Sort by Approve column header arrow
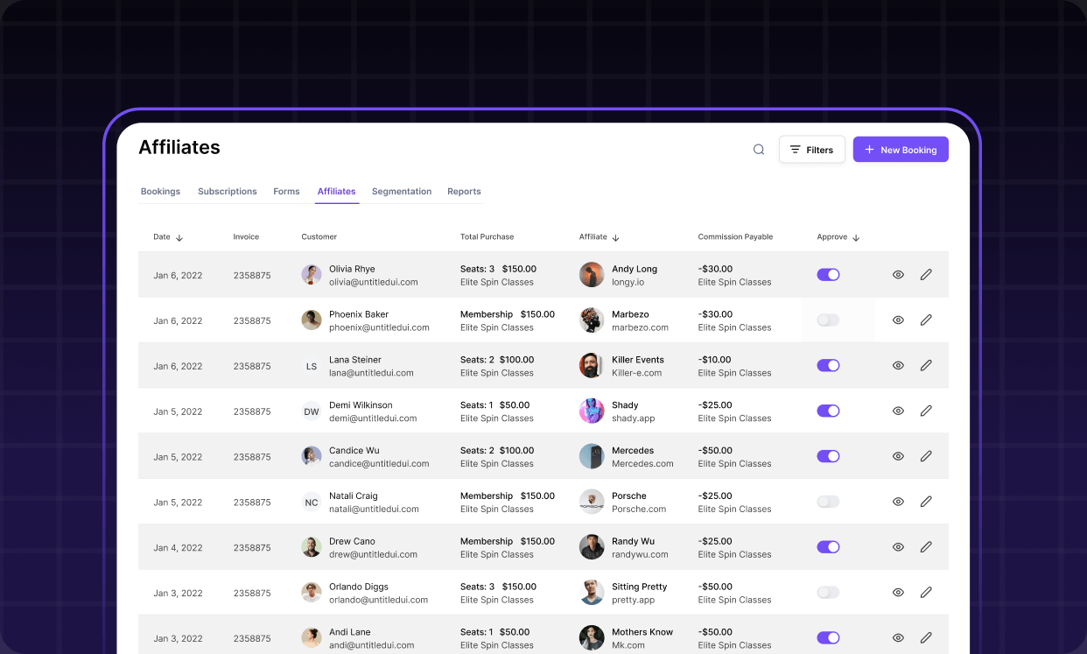 [x=856, y=237]
